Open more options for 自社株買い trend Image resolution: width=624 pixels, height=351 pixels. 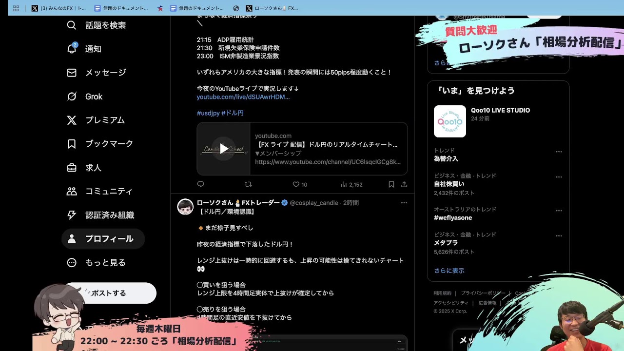[x=559, y=177]
